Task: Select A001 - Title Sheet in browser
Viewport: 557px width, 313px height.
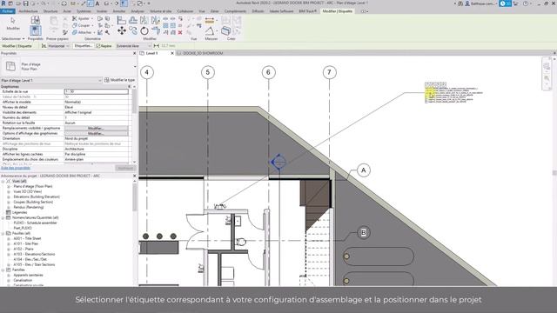Action: (x=27, y=238)
